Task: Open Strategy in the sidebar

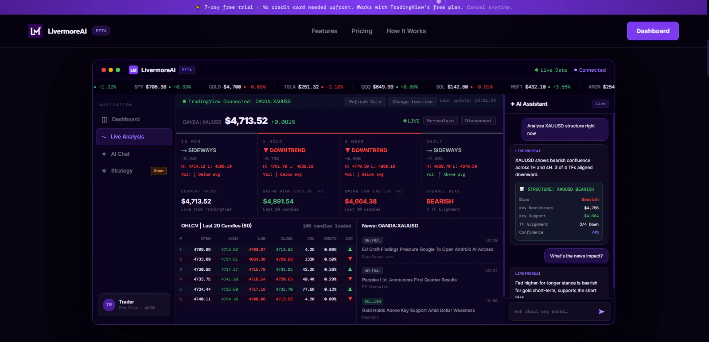Action: point(134,171)
